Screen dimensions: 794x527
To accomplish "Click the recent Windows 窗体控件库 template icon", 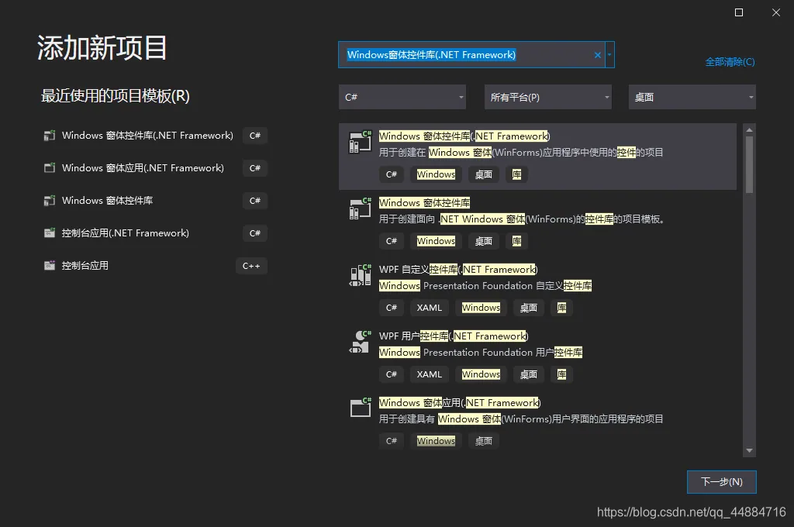I will tap(50, 201).
